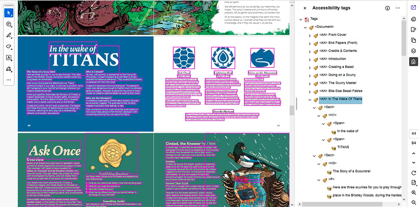Go to the next page with down chevron
Screen dimensions: 420x207
point(413,162)
